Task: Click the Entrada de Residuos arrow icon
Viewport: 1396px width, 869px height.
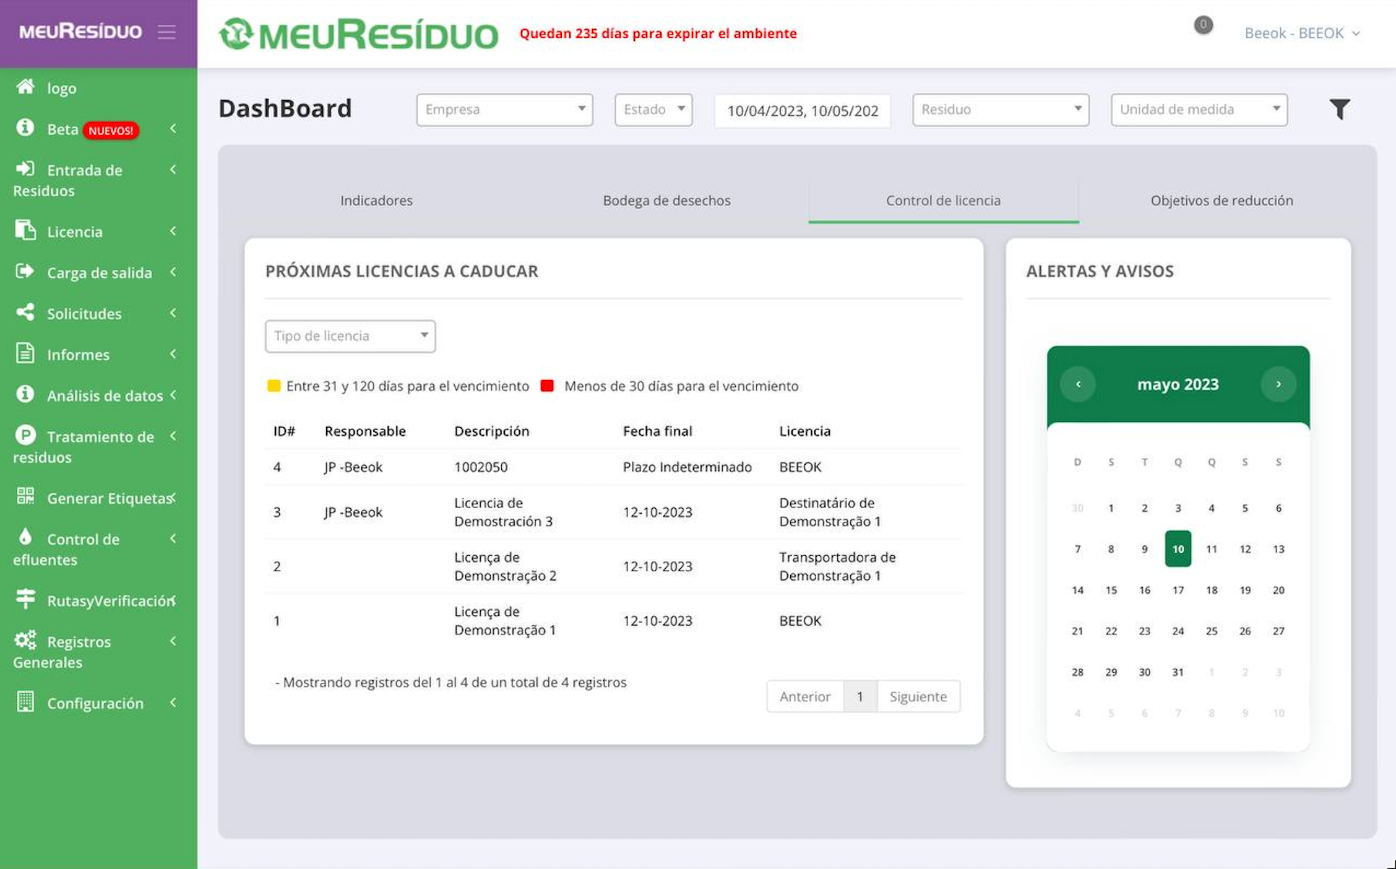Action: (x=25, y=168)
